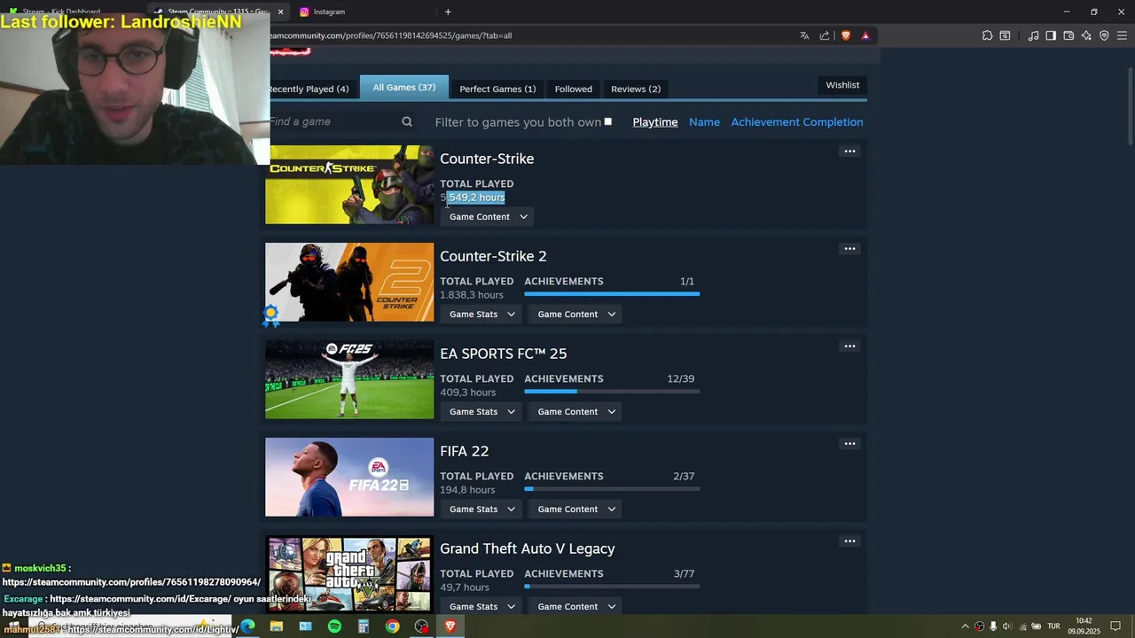This screenshot has height=638, width=1135.
Task: Switch to the Followed tab
Action: point(574,89)
